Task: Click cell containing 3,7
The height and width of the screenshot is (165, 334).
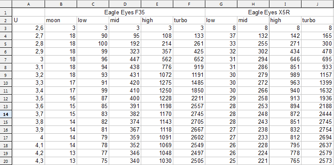Action: [29, 114]
